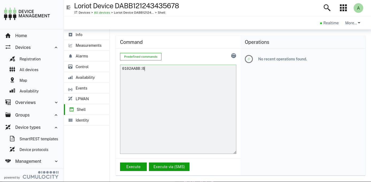Image resolution: width=371 pixels, height=182 pixels.
Task: Click the Predefined commands button
Action: 141,57
